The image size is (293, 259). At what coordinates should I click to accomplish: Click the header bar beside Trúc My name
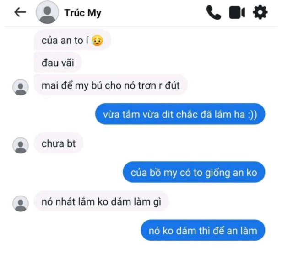[x=153, y=13]
